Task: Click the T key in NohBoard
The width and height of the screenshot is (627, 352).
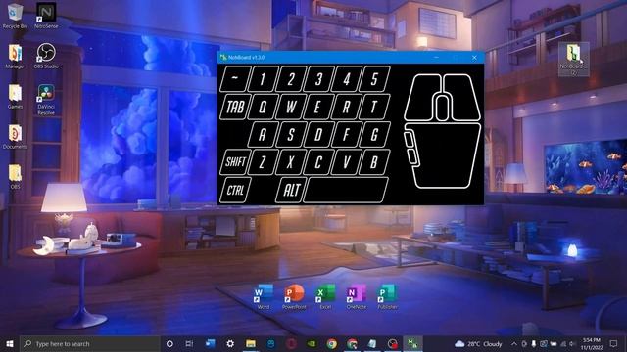Action: 374,107
